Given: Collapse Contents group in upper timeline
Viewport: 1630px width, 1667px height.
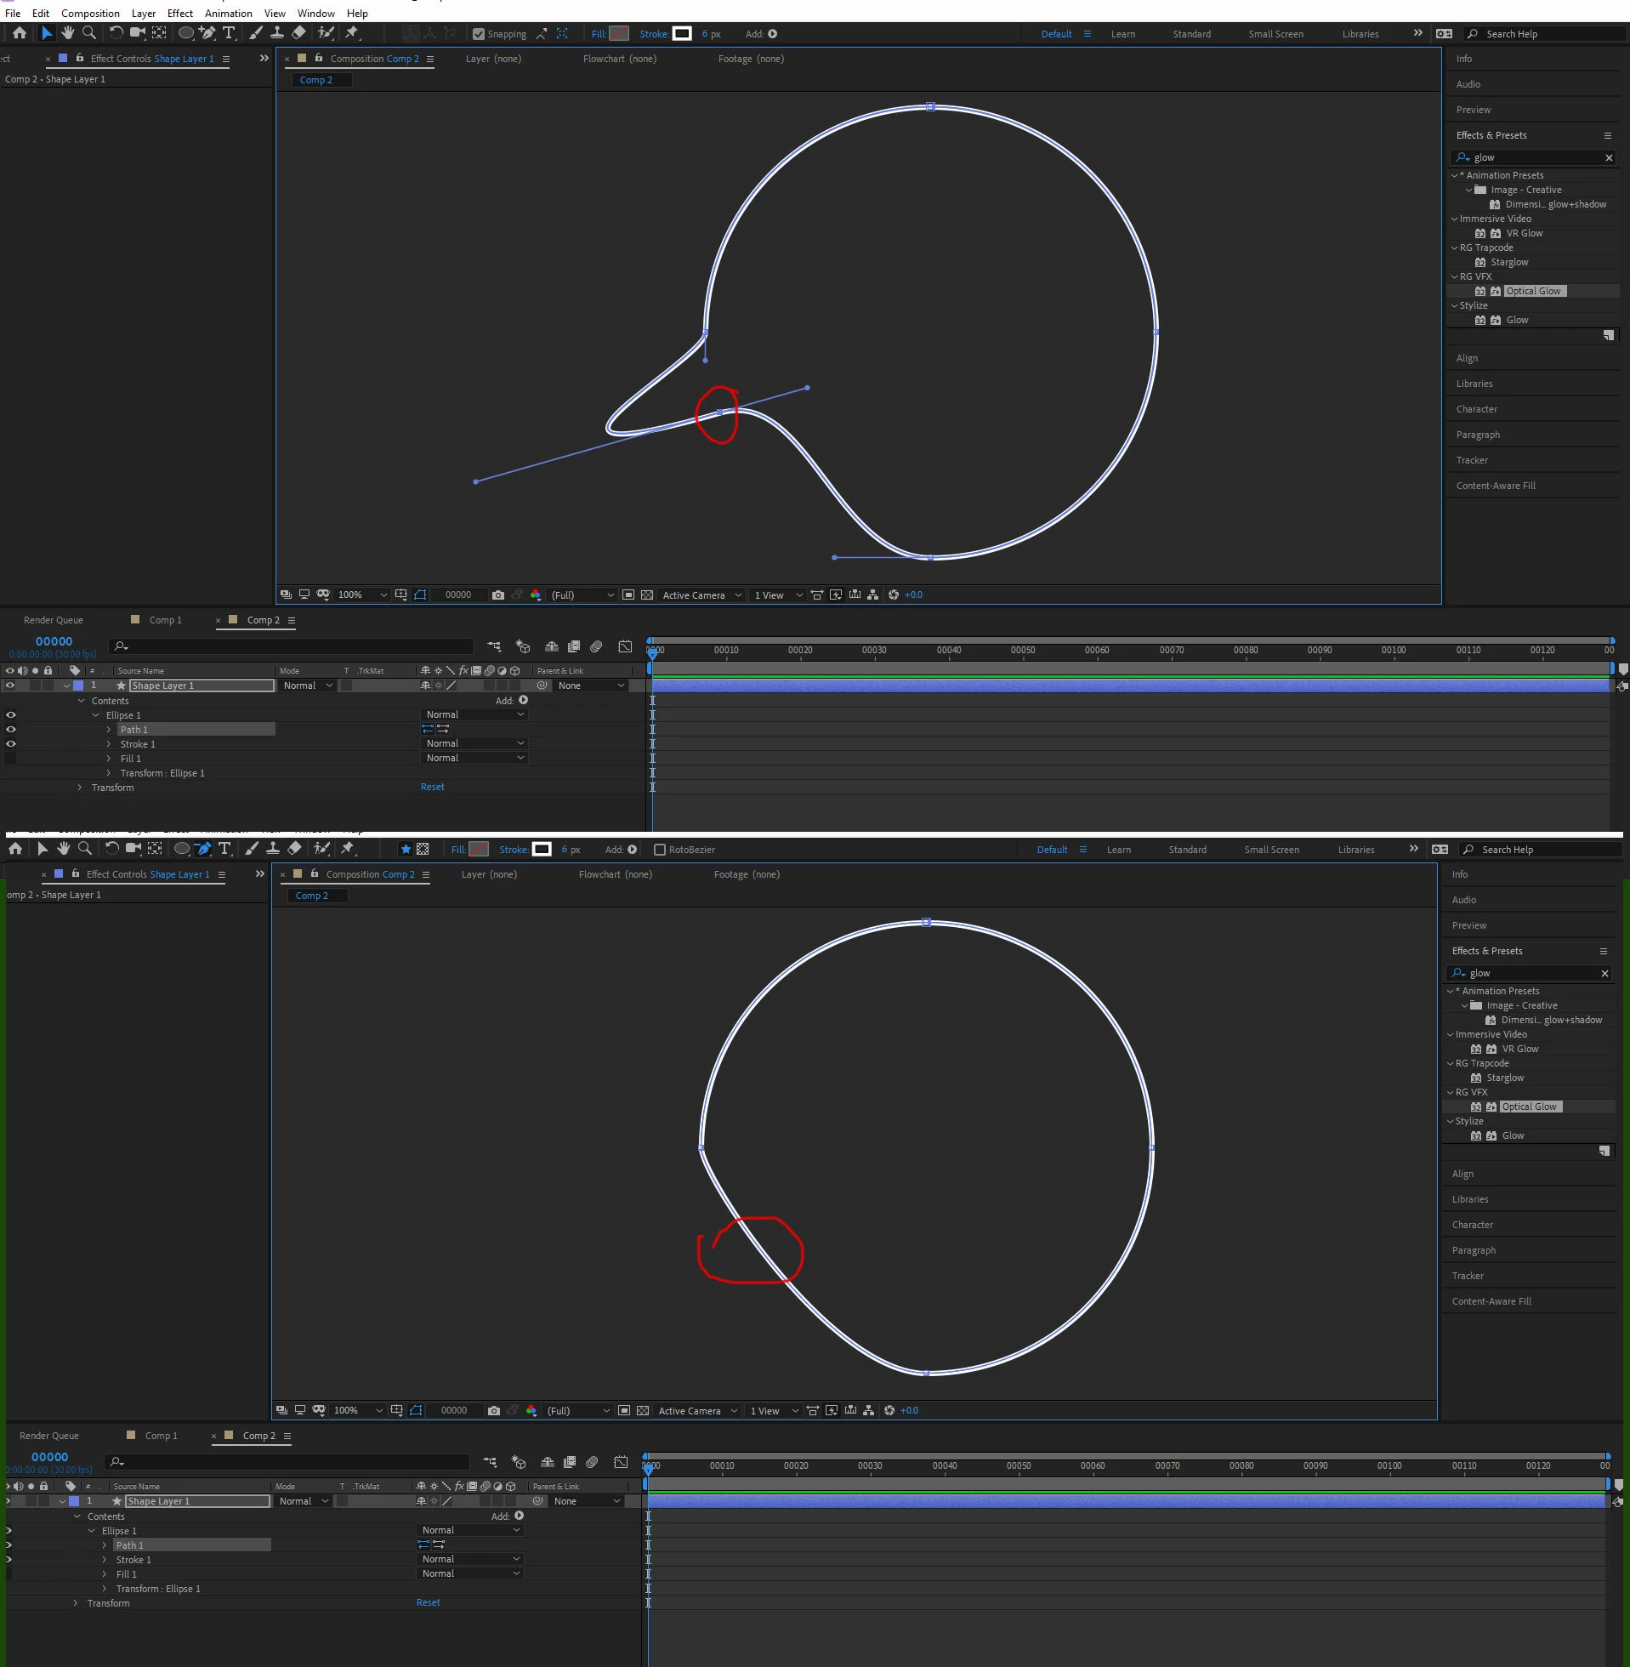Looking at the screenshot, I should tap(82, 700).
